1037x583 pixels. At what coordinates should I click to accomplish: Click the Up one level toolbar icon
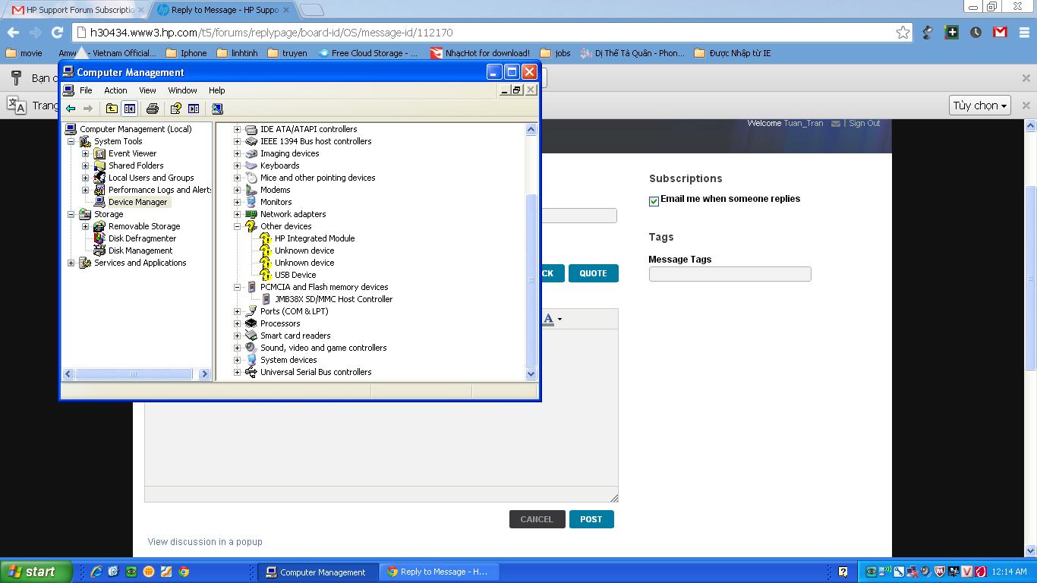(112, 109)
